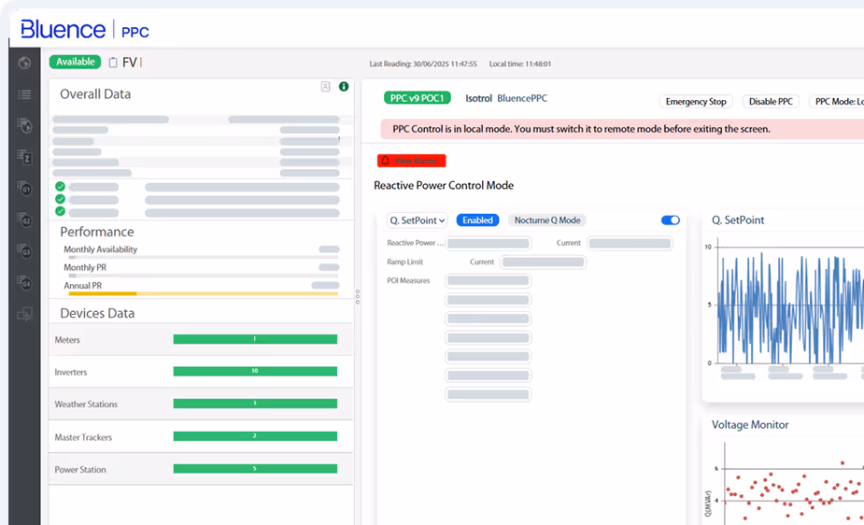Open the globe icon in the sidebar

(x=24, y=63)
